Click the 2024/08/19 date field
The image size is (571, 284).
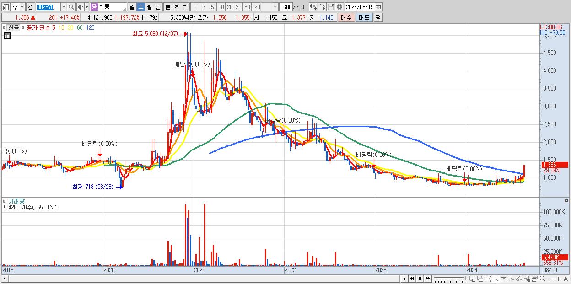click(x=360, y=7)
